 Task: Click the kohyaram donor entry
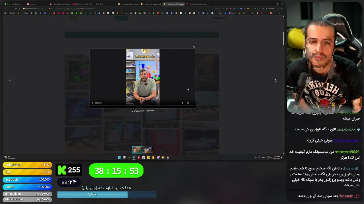coord(27,165)
